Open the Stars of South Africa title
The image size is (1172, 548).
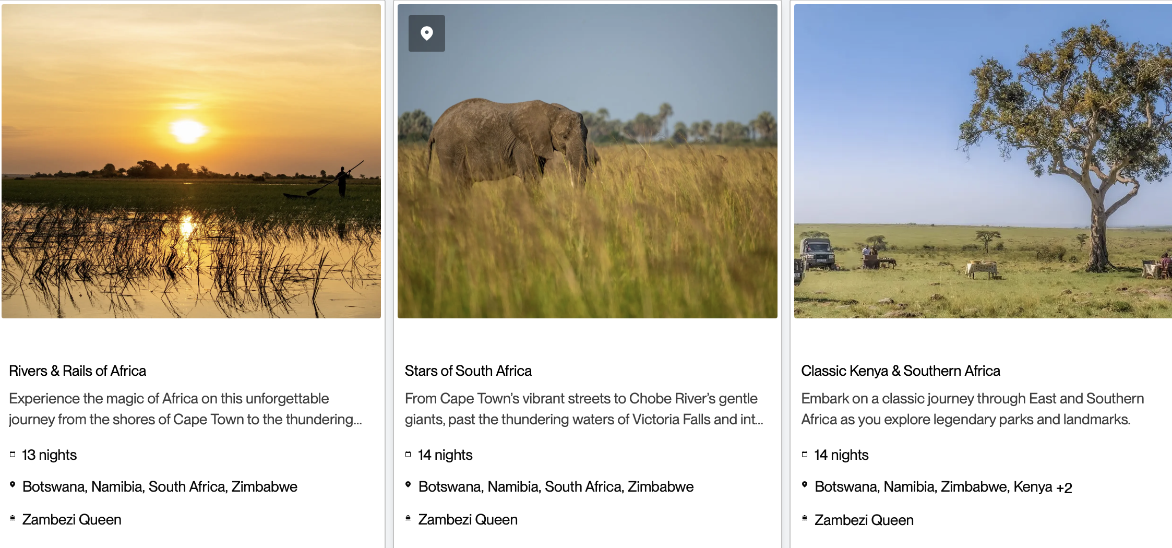pyautogui.click(x=468, y=371)
